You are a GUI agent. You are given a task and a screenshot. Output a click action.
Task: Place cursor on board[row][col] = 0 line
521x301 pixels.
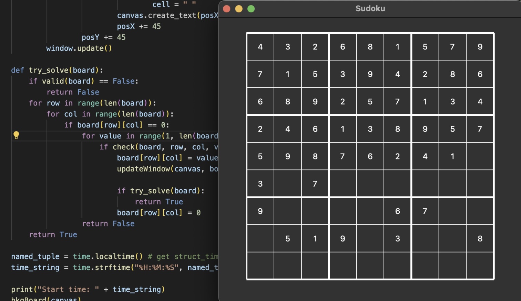pyautogui.click(x=159, y=213)
